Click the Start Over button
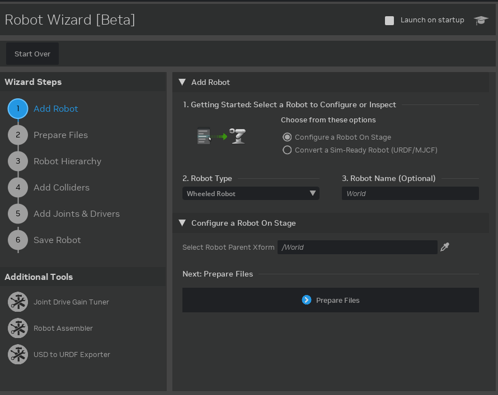Viewport: 498px width, 395px height. 32,54
